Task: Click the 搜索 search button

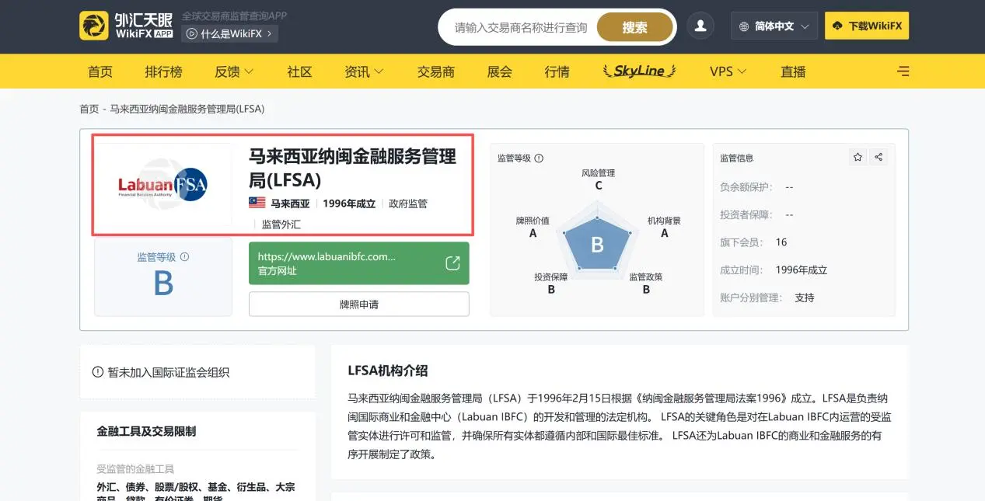Action: tap(634, 27)
